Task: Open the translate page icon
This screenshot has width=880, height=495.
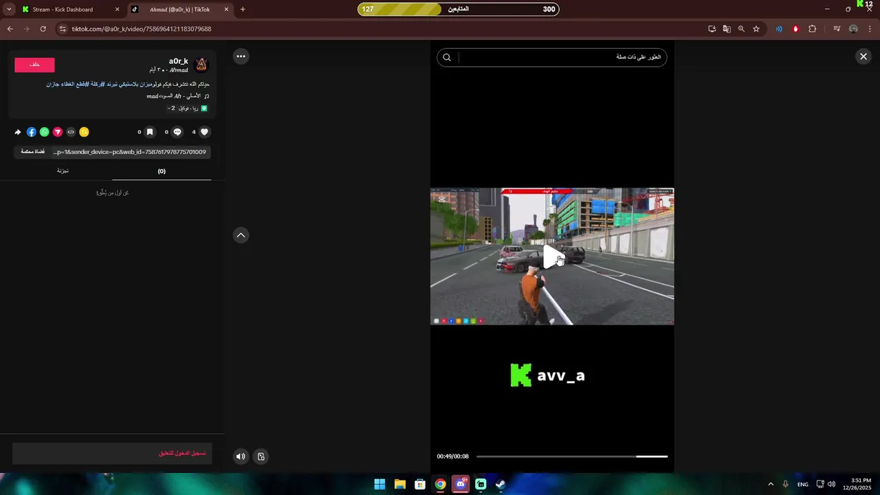Action: click(x=727, y=29)
